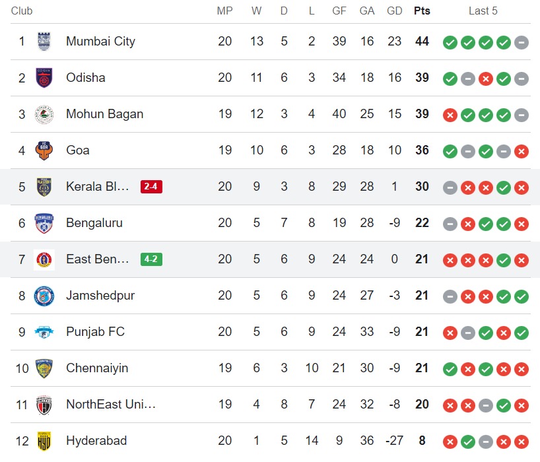The width and height of the screenshot is (540, 462).
Task: Click the red 2-4 live score badge
Action: tap(151, 187)
